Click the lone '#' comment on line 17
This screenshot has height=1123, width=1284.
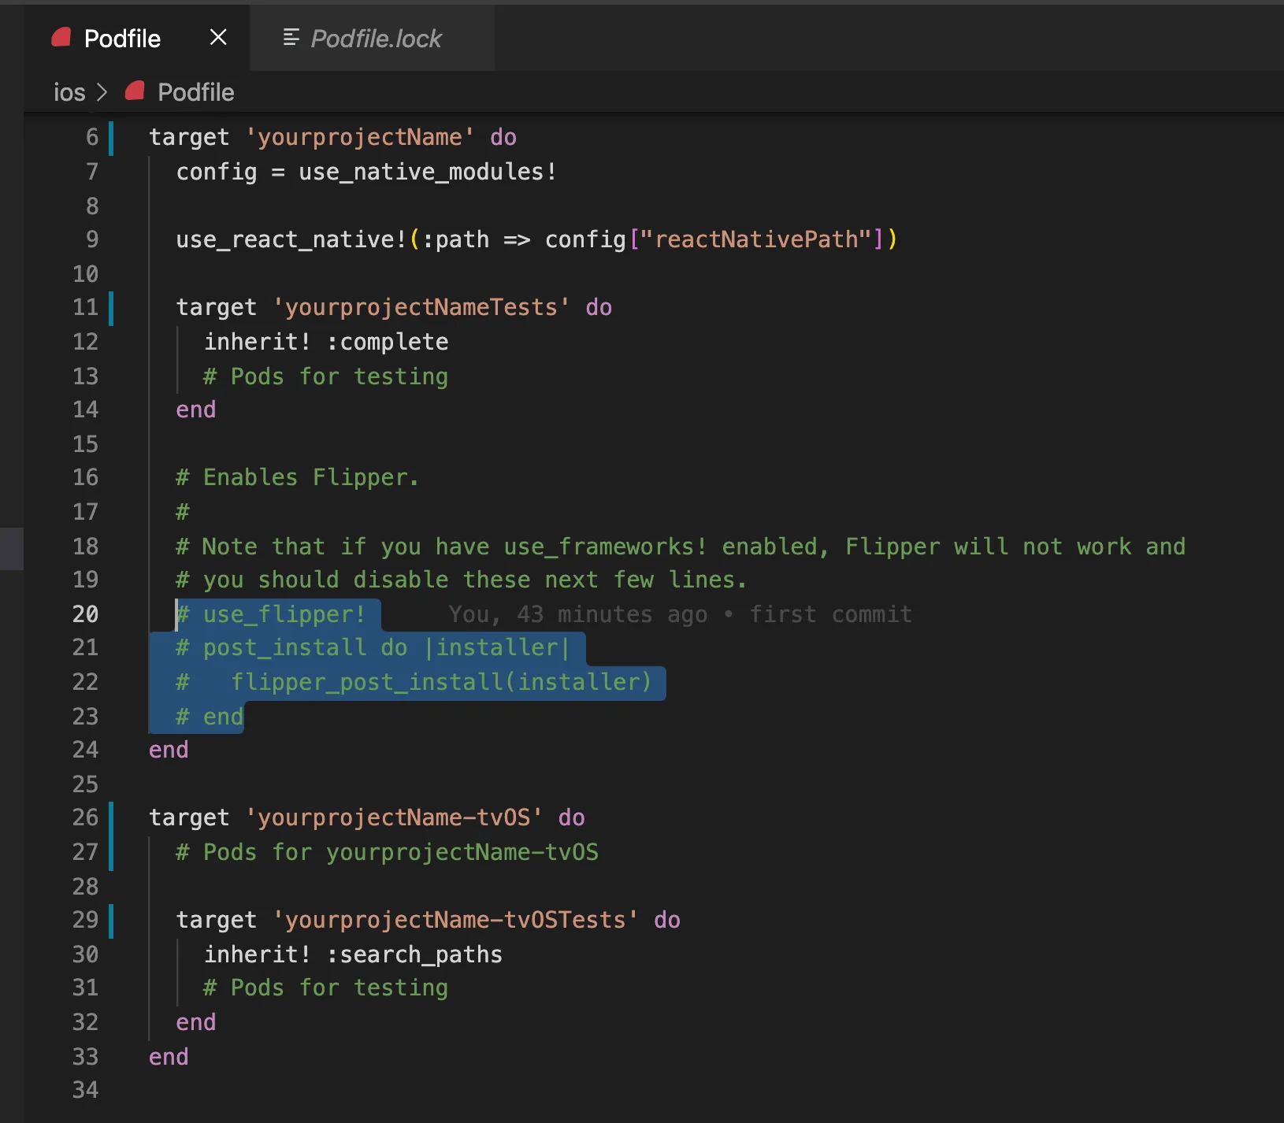click(183, 512)
